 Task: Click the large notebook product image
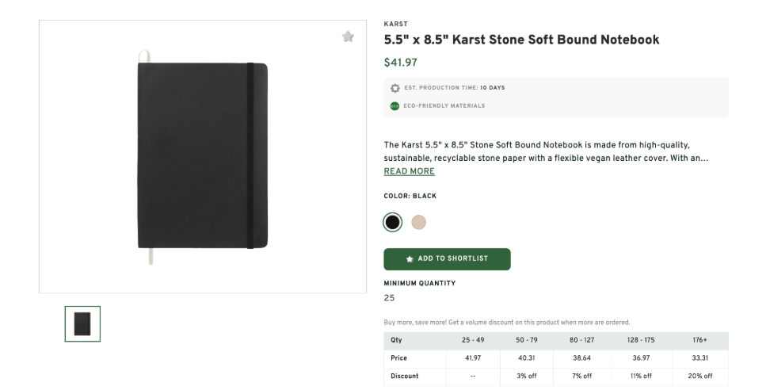click(202, 156)
